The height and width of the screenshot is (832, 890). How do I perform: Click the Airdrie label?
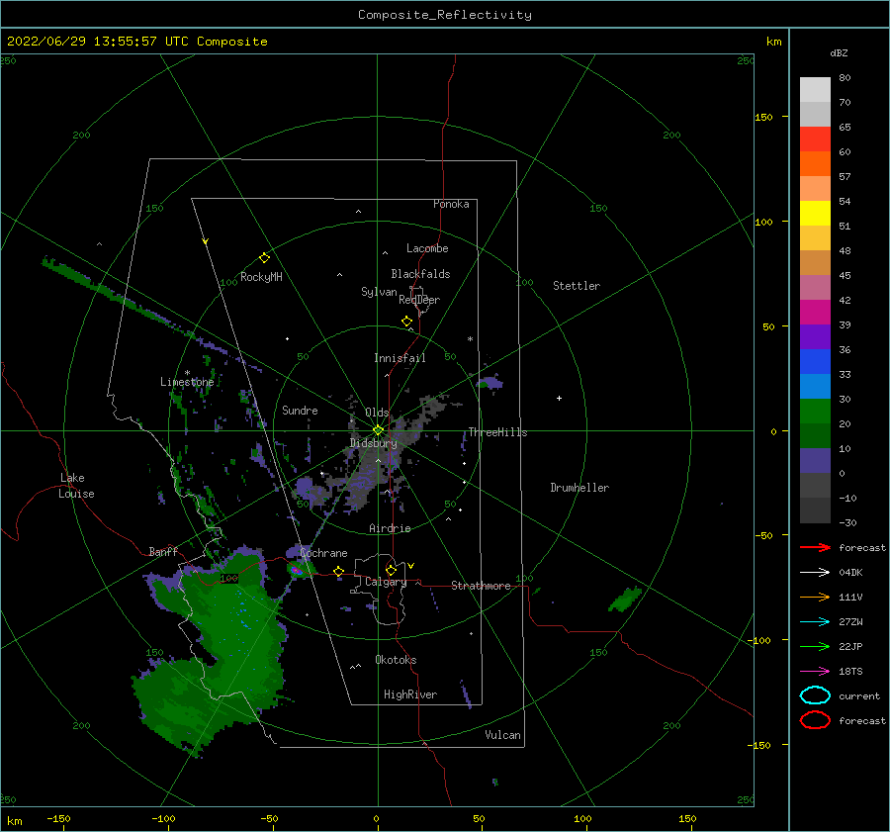point(390,528)
